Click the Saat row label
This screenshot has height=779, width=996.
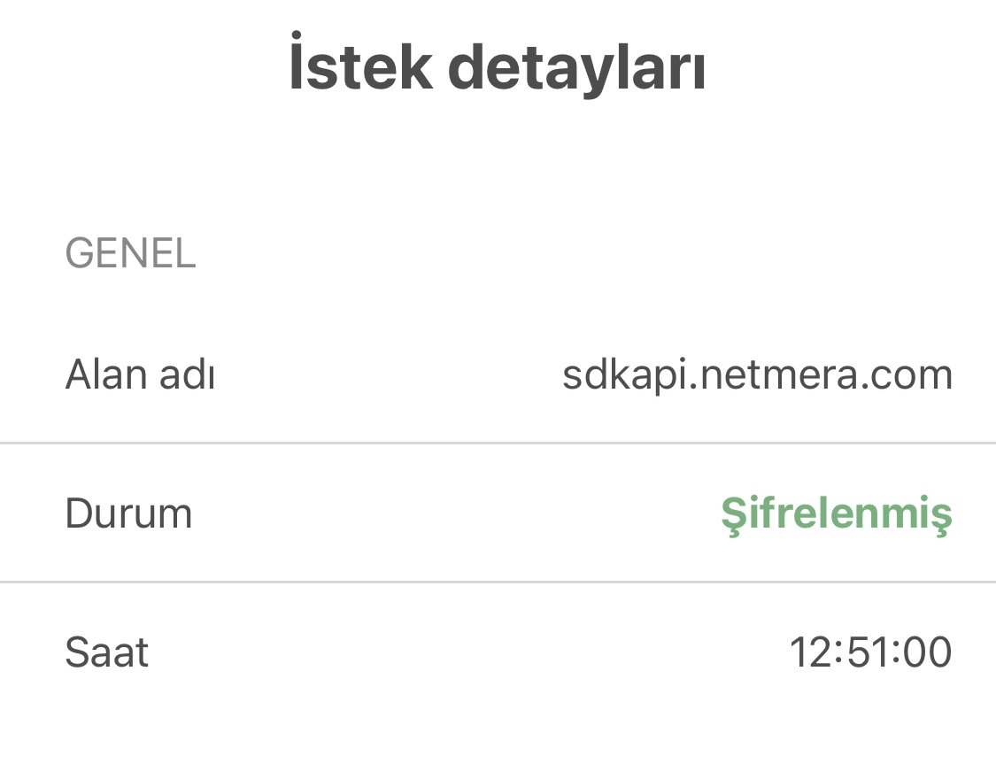[x=106, y=652]
